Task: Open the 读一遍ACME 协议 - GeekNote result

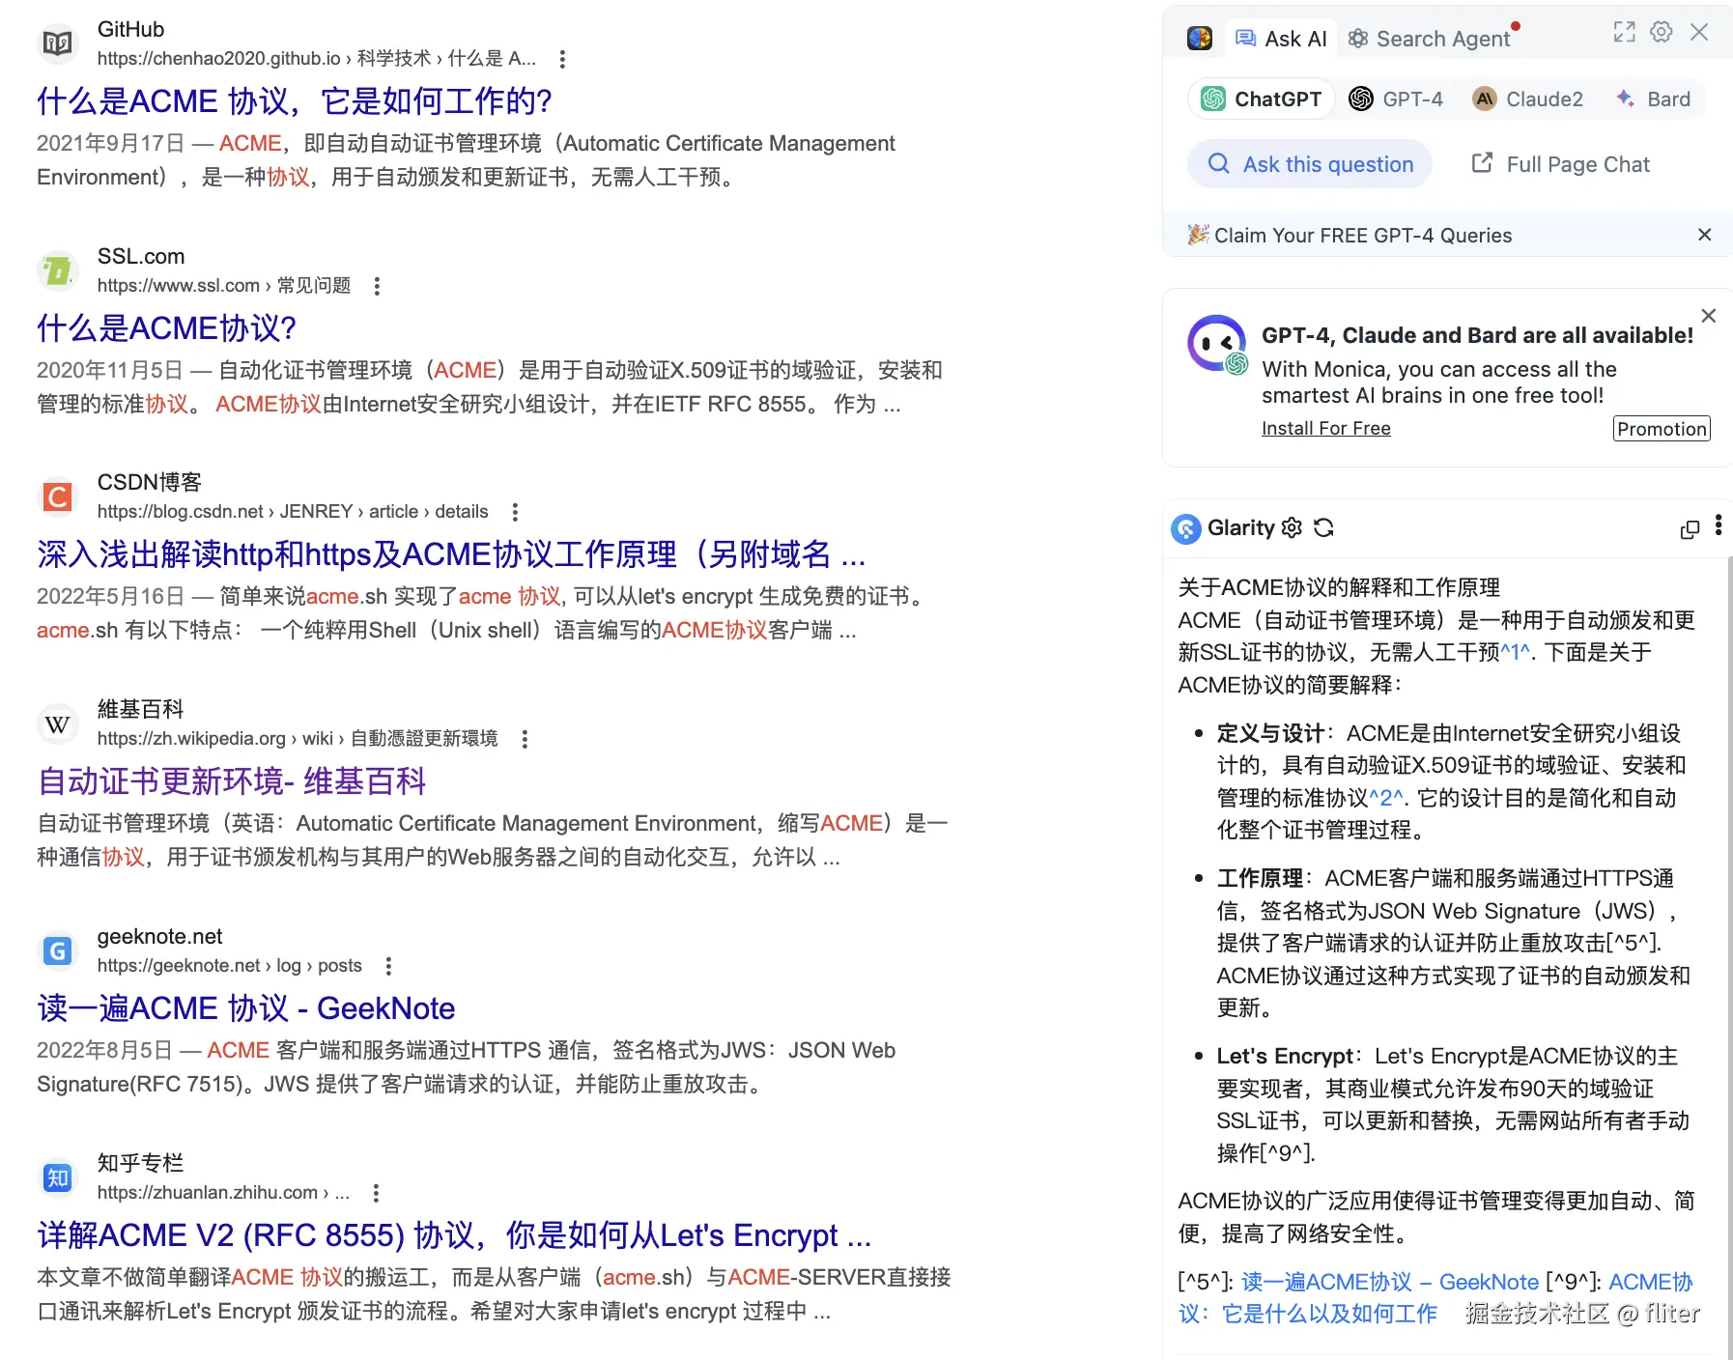Action: click(x=246, y=1008)
